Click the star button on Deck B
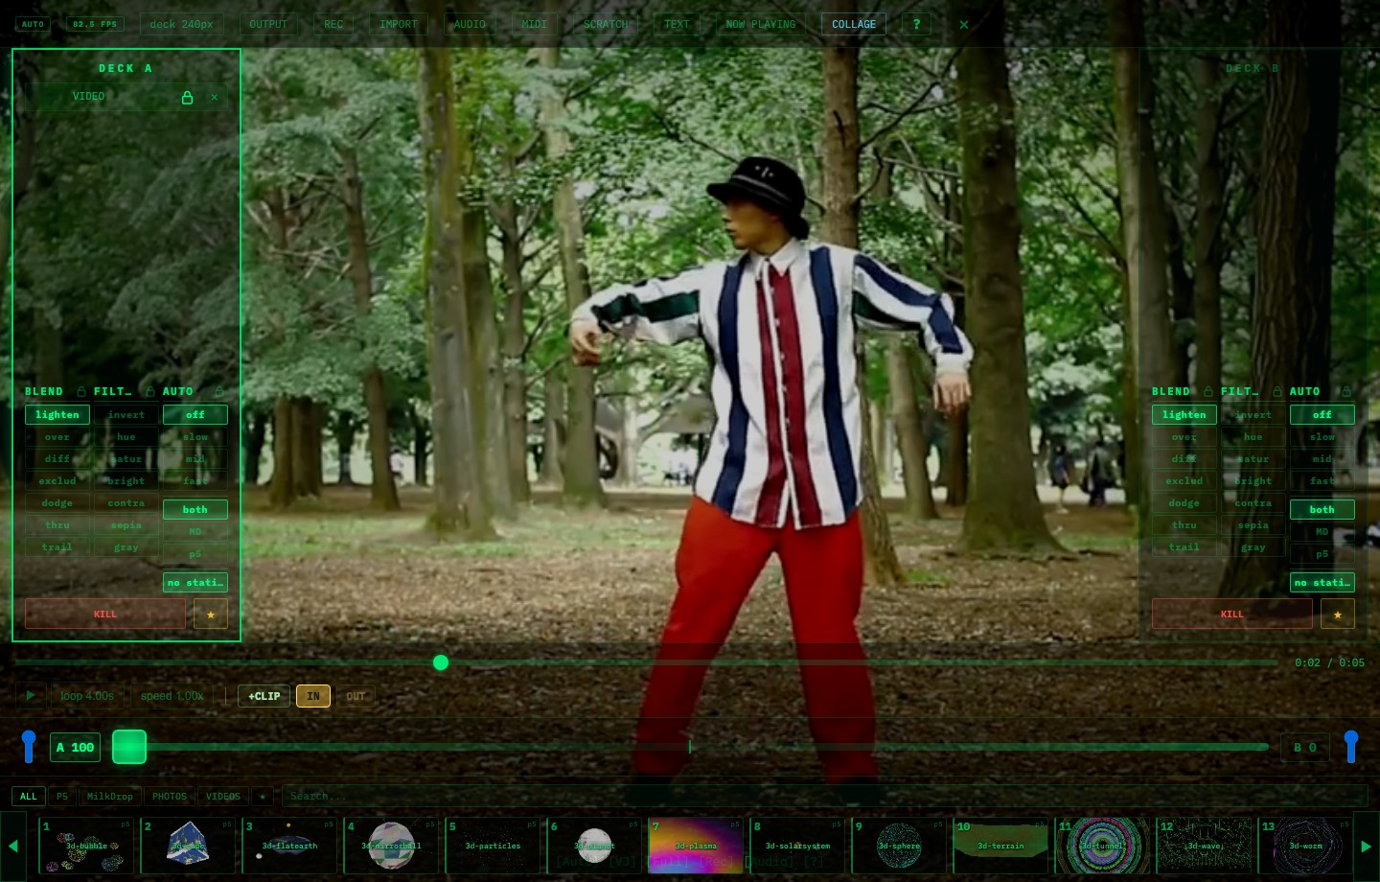The image size is (1380, 882). 1338,615
